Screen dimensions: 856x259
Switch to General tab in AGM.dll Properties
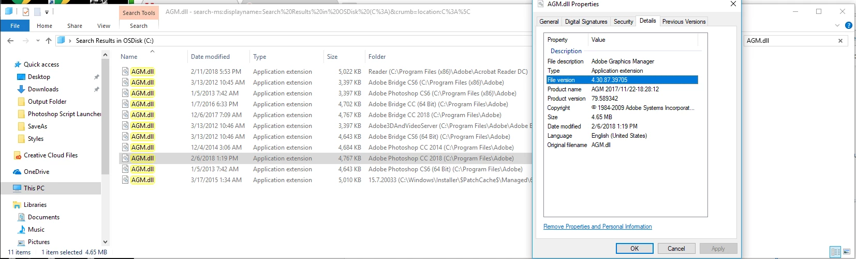549,22
